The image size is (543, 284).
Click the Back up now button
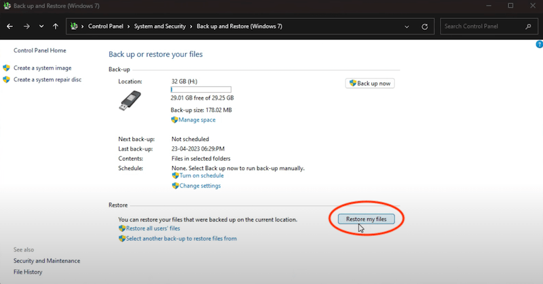pyautogui.click(x=370, y=83)
